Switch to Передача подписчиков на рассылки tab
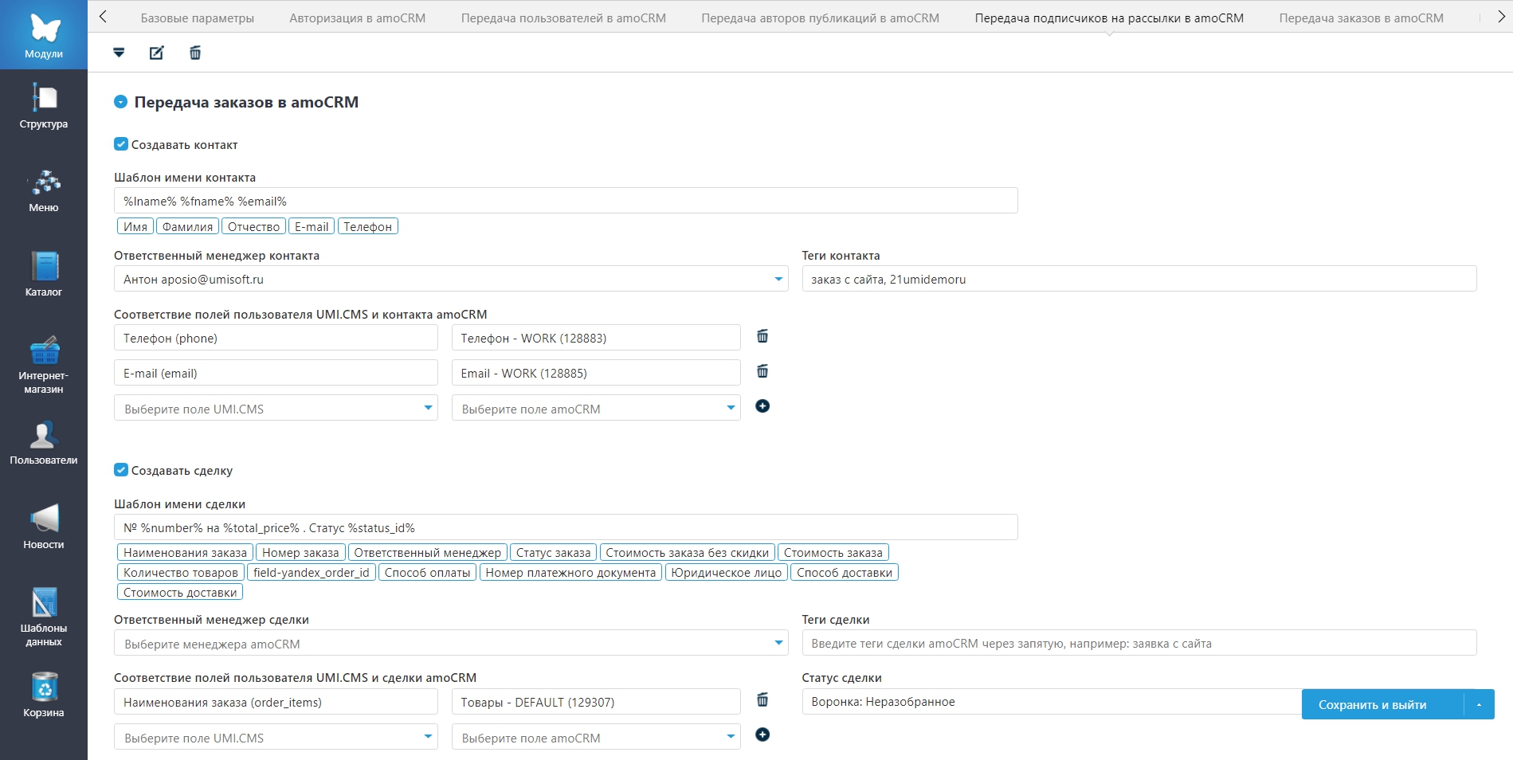1513x760 pixels. pos(1109,18)
